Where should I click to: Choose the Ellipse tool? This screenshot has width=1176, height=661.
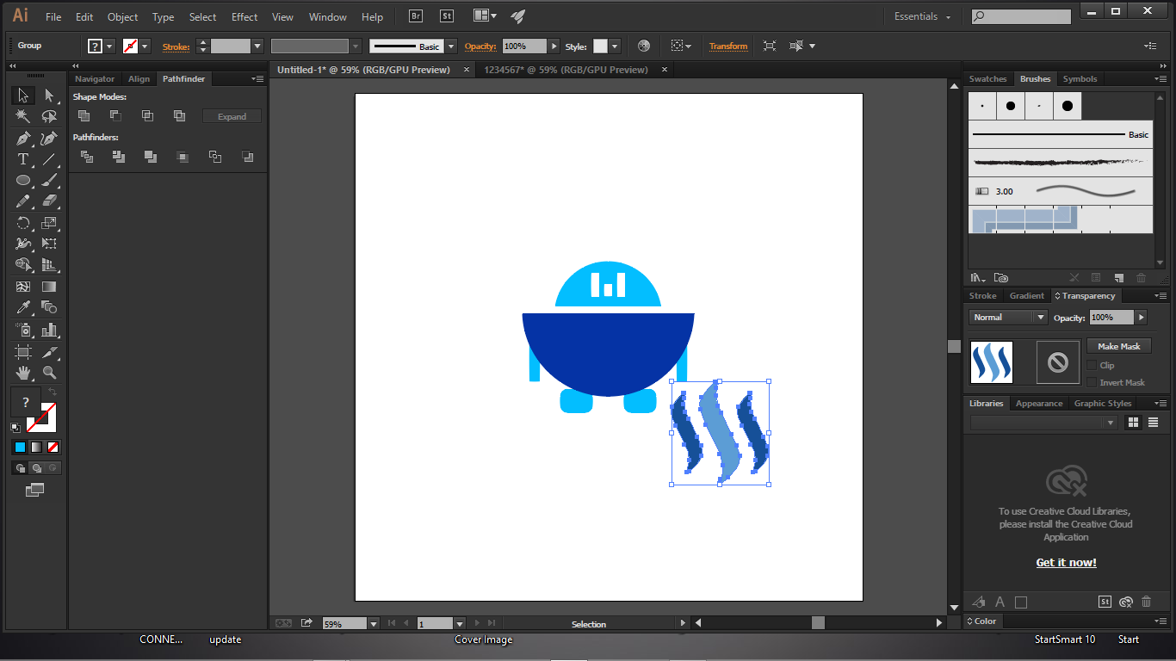tap(23, 181)
